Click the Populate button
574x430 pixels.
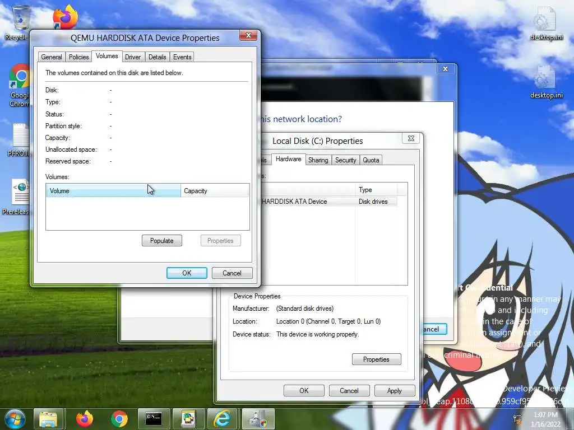162,241
